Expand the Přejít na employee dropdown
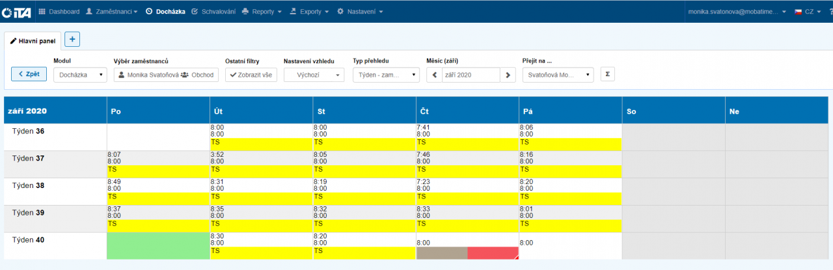The height and width of the screenshot is (270, 833). click(558, 75)
